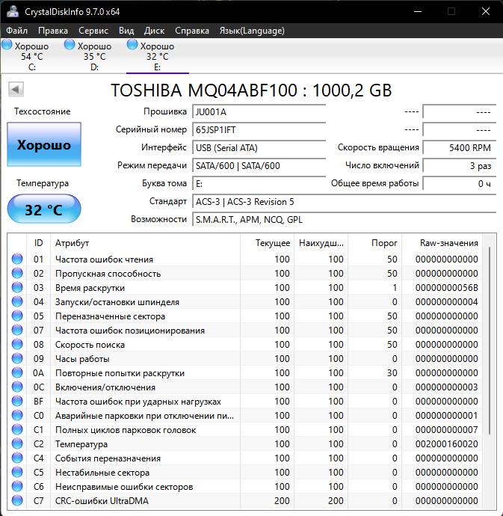The width and height of the screenshot is (503, 516).
Task: Click status orb for attribute 09 Часы работы
Action: pos(17,359)
